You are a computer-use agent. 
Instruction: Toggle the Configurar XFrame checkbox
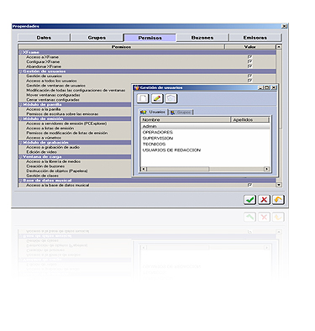point(249,61)
